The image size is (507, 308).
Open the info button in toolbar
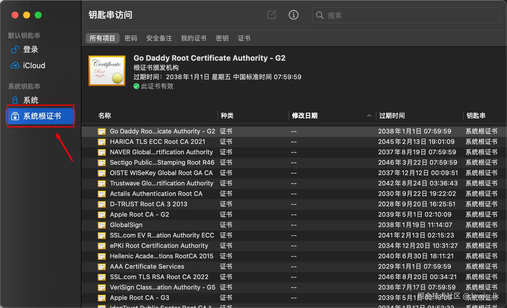coord(293,15)
